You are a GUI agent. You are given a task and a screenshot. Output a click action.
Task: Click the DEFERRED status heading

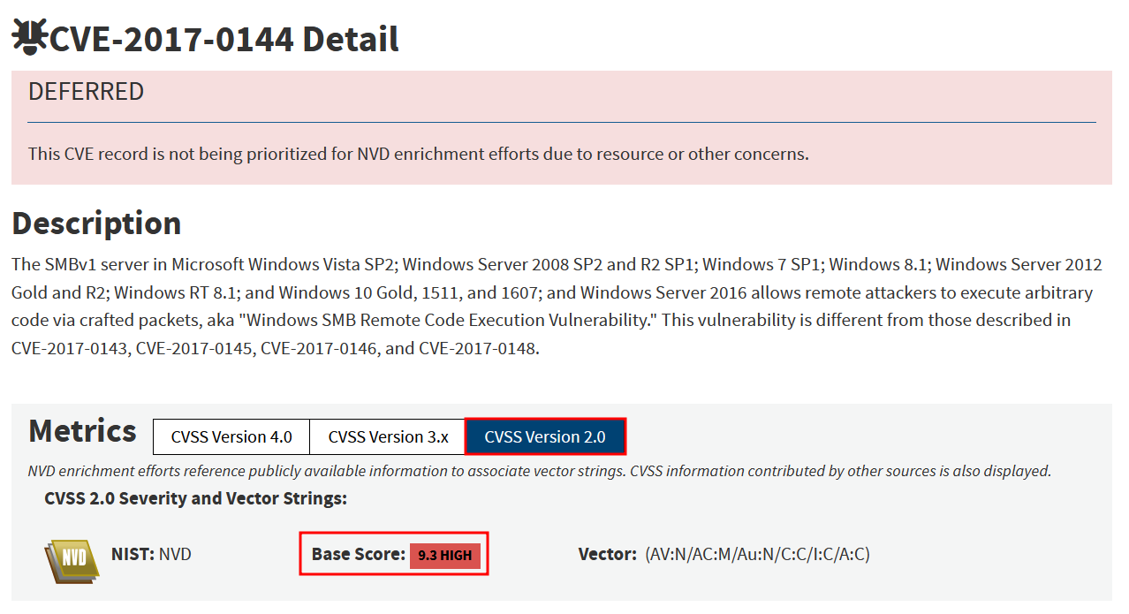pyautogui.click(x=86, y=92)
